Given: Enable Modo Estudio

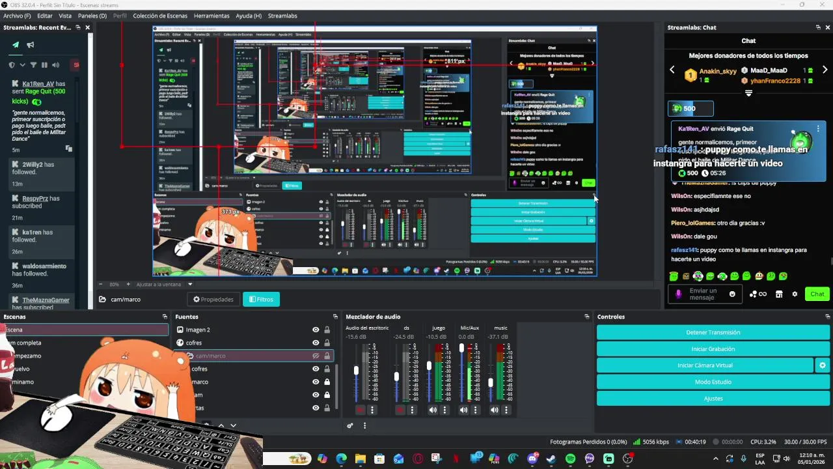Looking at the screenshot, I should tap(713, 382).
